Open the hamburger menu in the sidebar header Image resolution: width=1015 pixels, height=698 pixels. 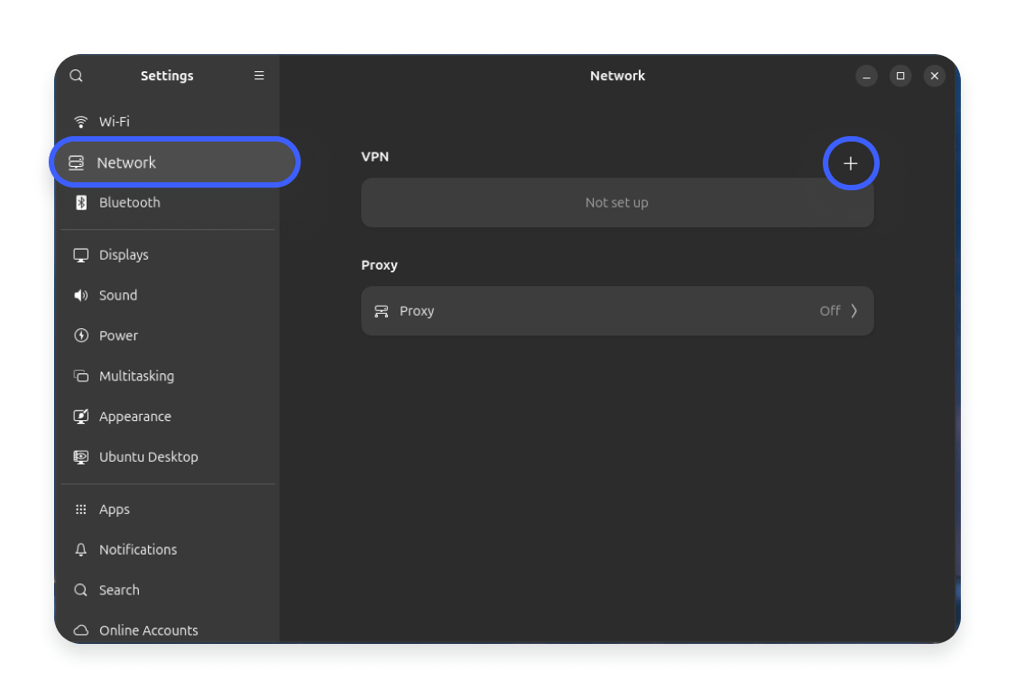tap(259, 76)
